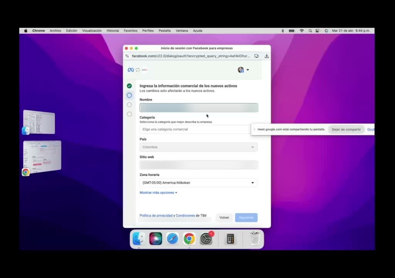Click the battery status icon

(x=292, y=31)
